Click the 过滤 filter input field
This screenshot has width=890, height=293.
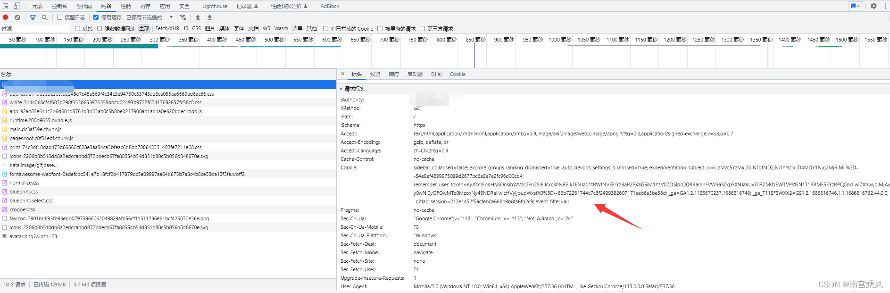[x=35, y=29]
